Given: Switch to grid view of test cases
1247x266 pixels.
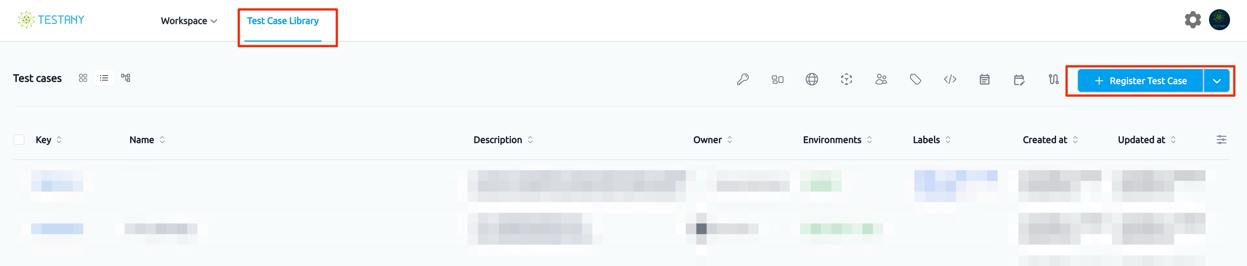Looking at the screenshot, I should click(83, 78).
